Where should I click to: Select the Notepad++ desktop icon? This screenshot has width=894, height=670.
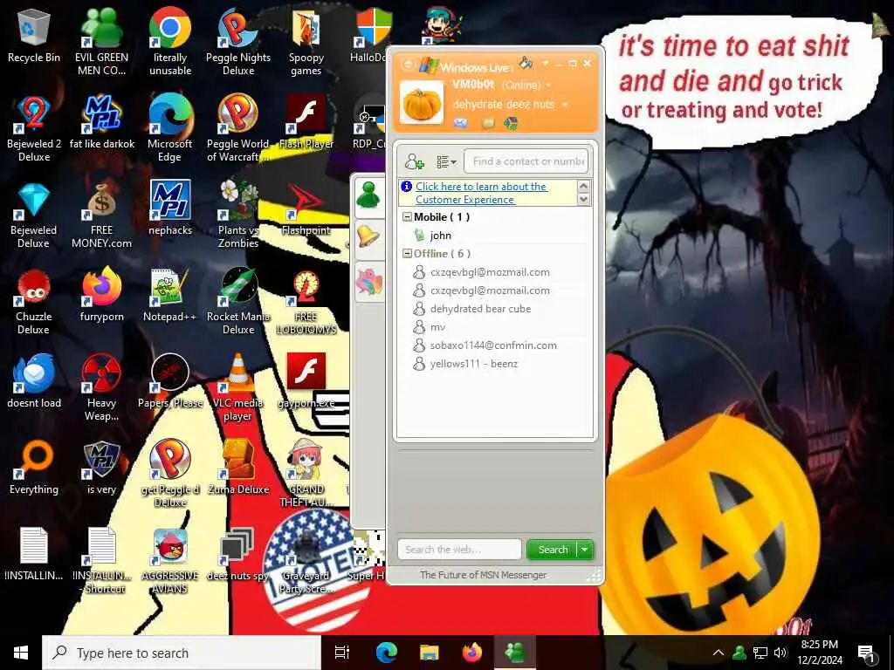coord(170,295)
